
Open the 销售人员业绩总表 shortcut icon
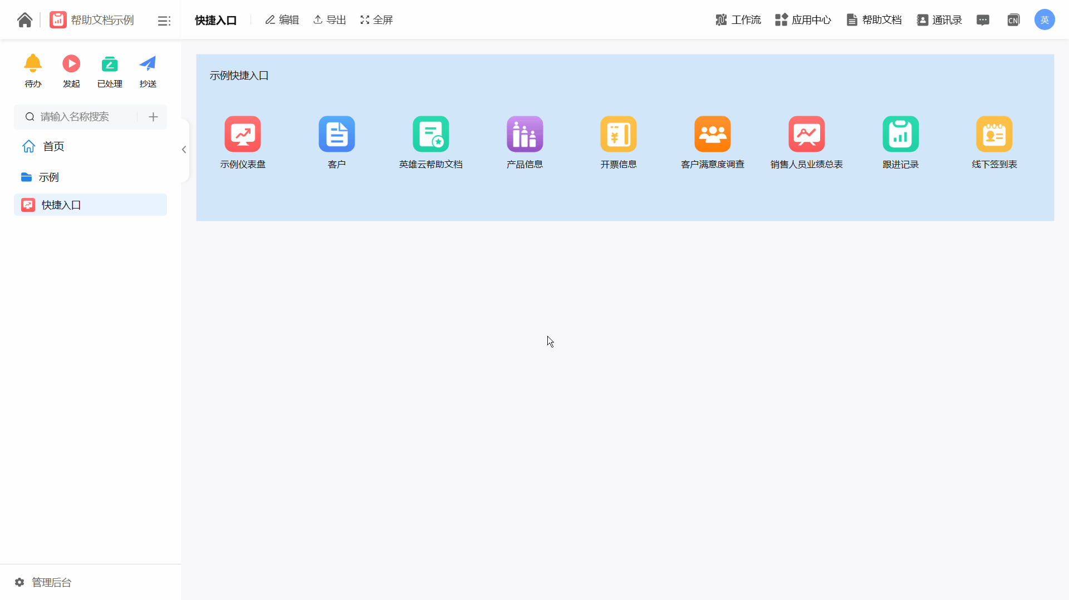tap(807, 134)
